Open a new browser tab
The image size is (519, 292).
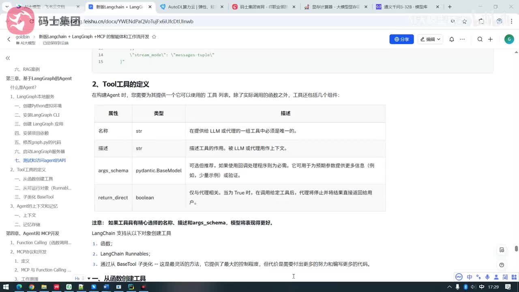pyautogui.click(x=450, y=7)
